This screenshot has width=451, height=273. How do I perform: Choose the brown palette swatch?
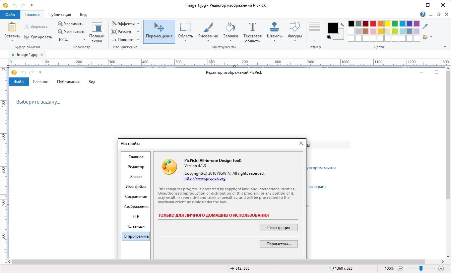pyautogui.click(x=366, y=31)
